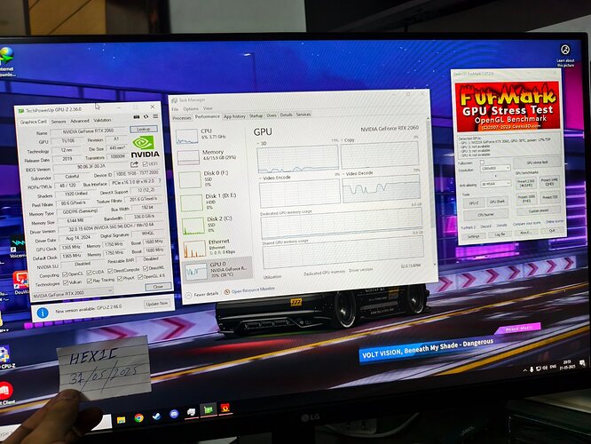Toggle Vulkan checkbox in GPU-Z
The width and height of the screenshot is (591, 444).
(66, 282)
